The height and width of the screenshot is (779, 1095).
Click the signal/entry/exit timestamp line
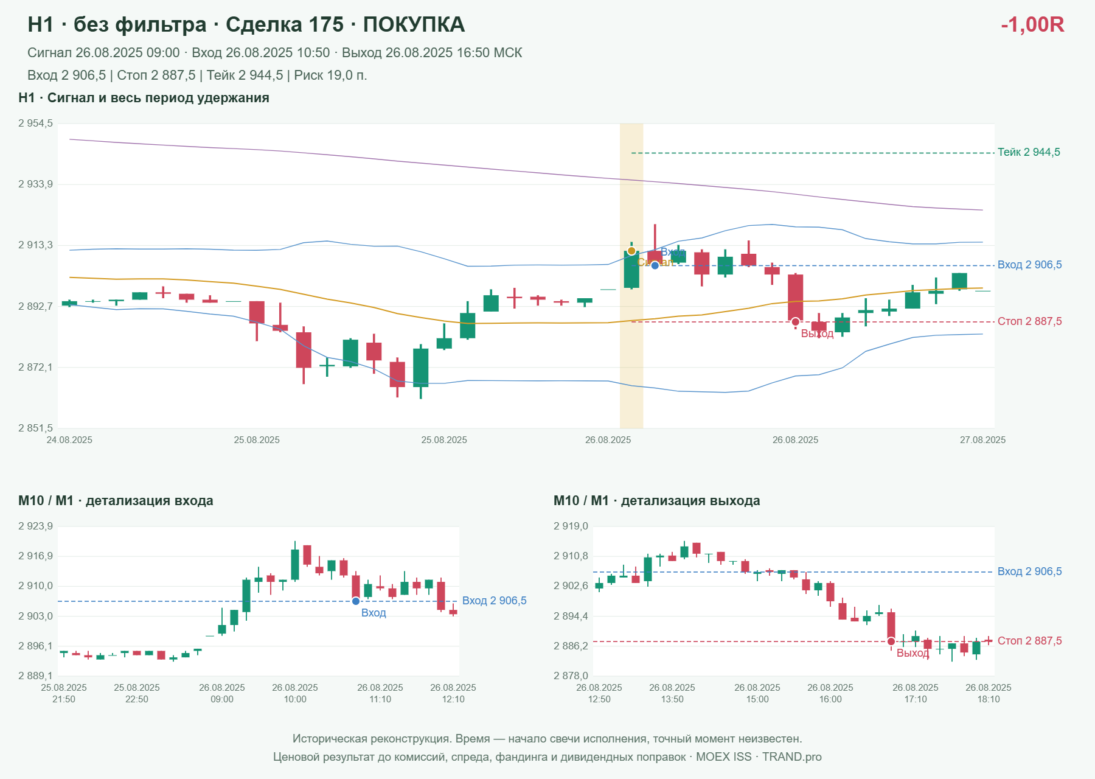275,53
